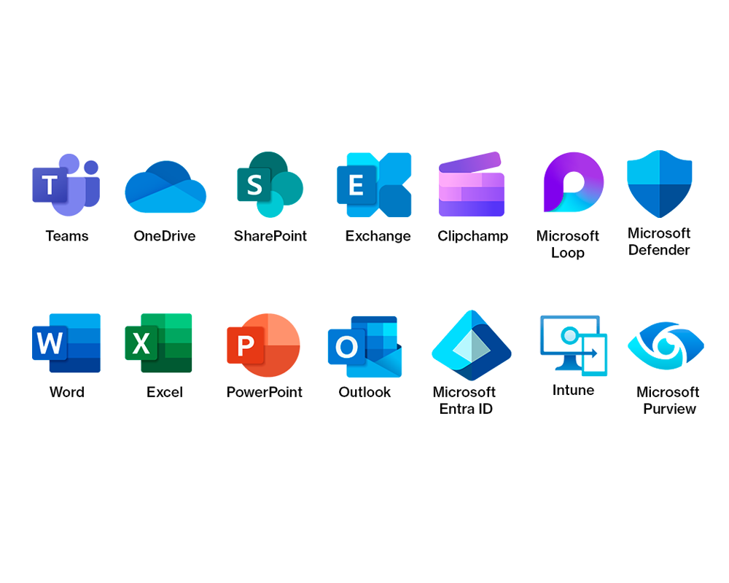This screenshot has width=729, height=583.
Task: Launch the PowerPoint icon
Action: (x=263, y=345)
